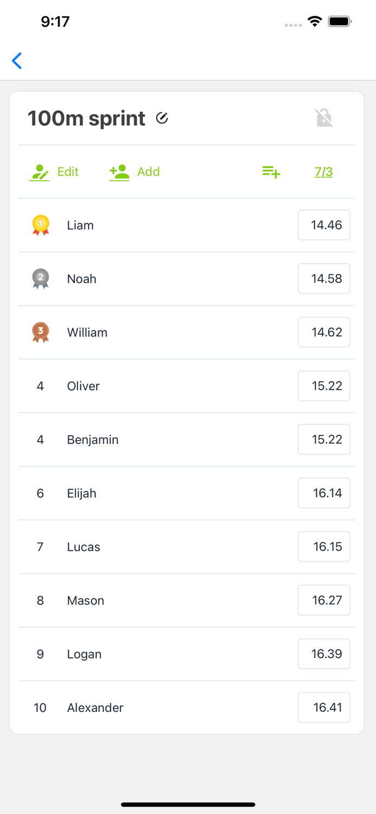This screenshot has width=376, height=814.
Task: Open the 7/3 counter link
Action: pos(323,171)
